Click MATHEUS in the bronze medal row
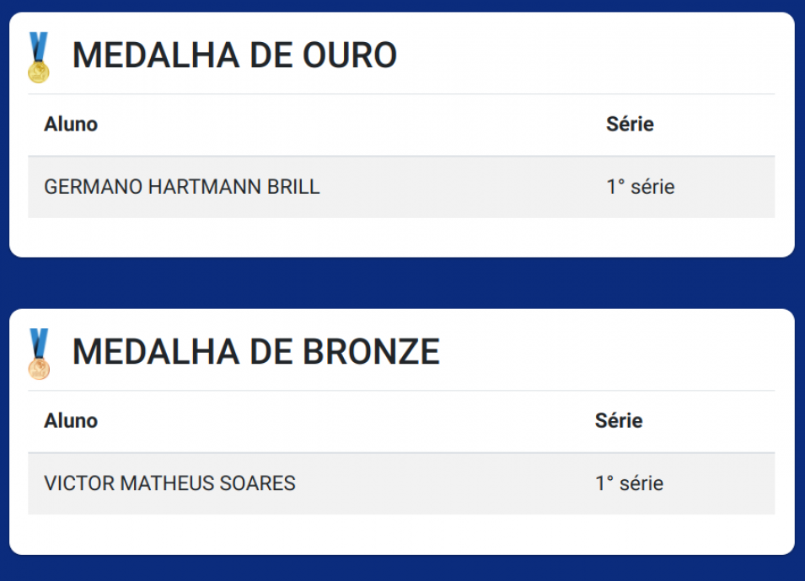 [167, 483]
